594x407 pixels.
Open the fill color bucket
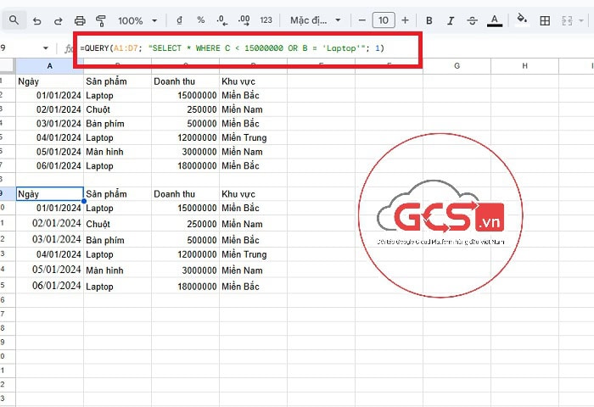pos(522,19)
